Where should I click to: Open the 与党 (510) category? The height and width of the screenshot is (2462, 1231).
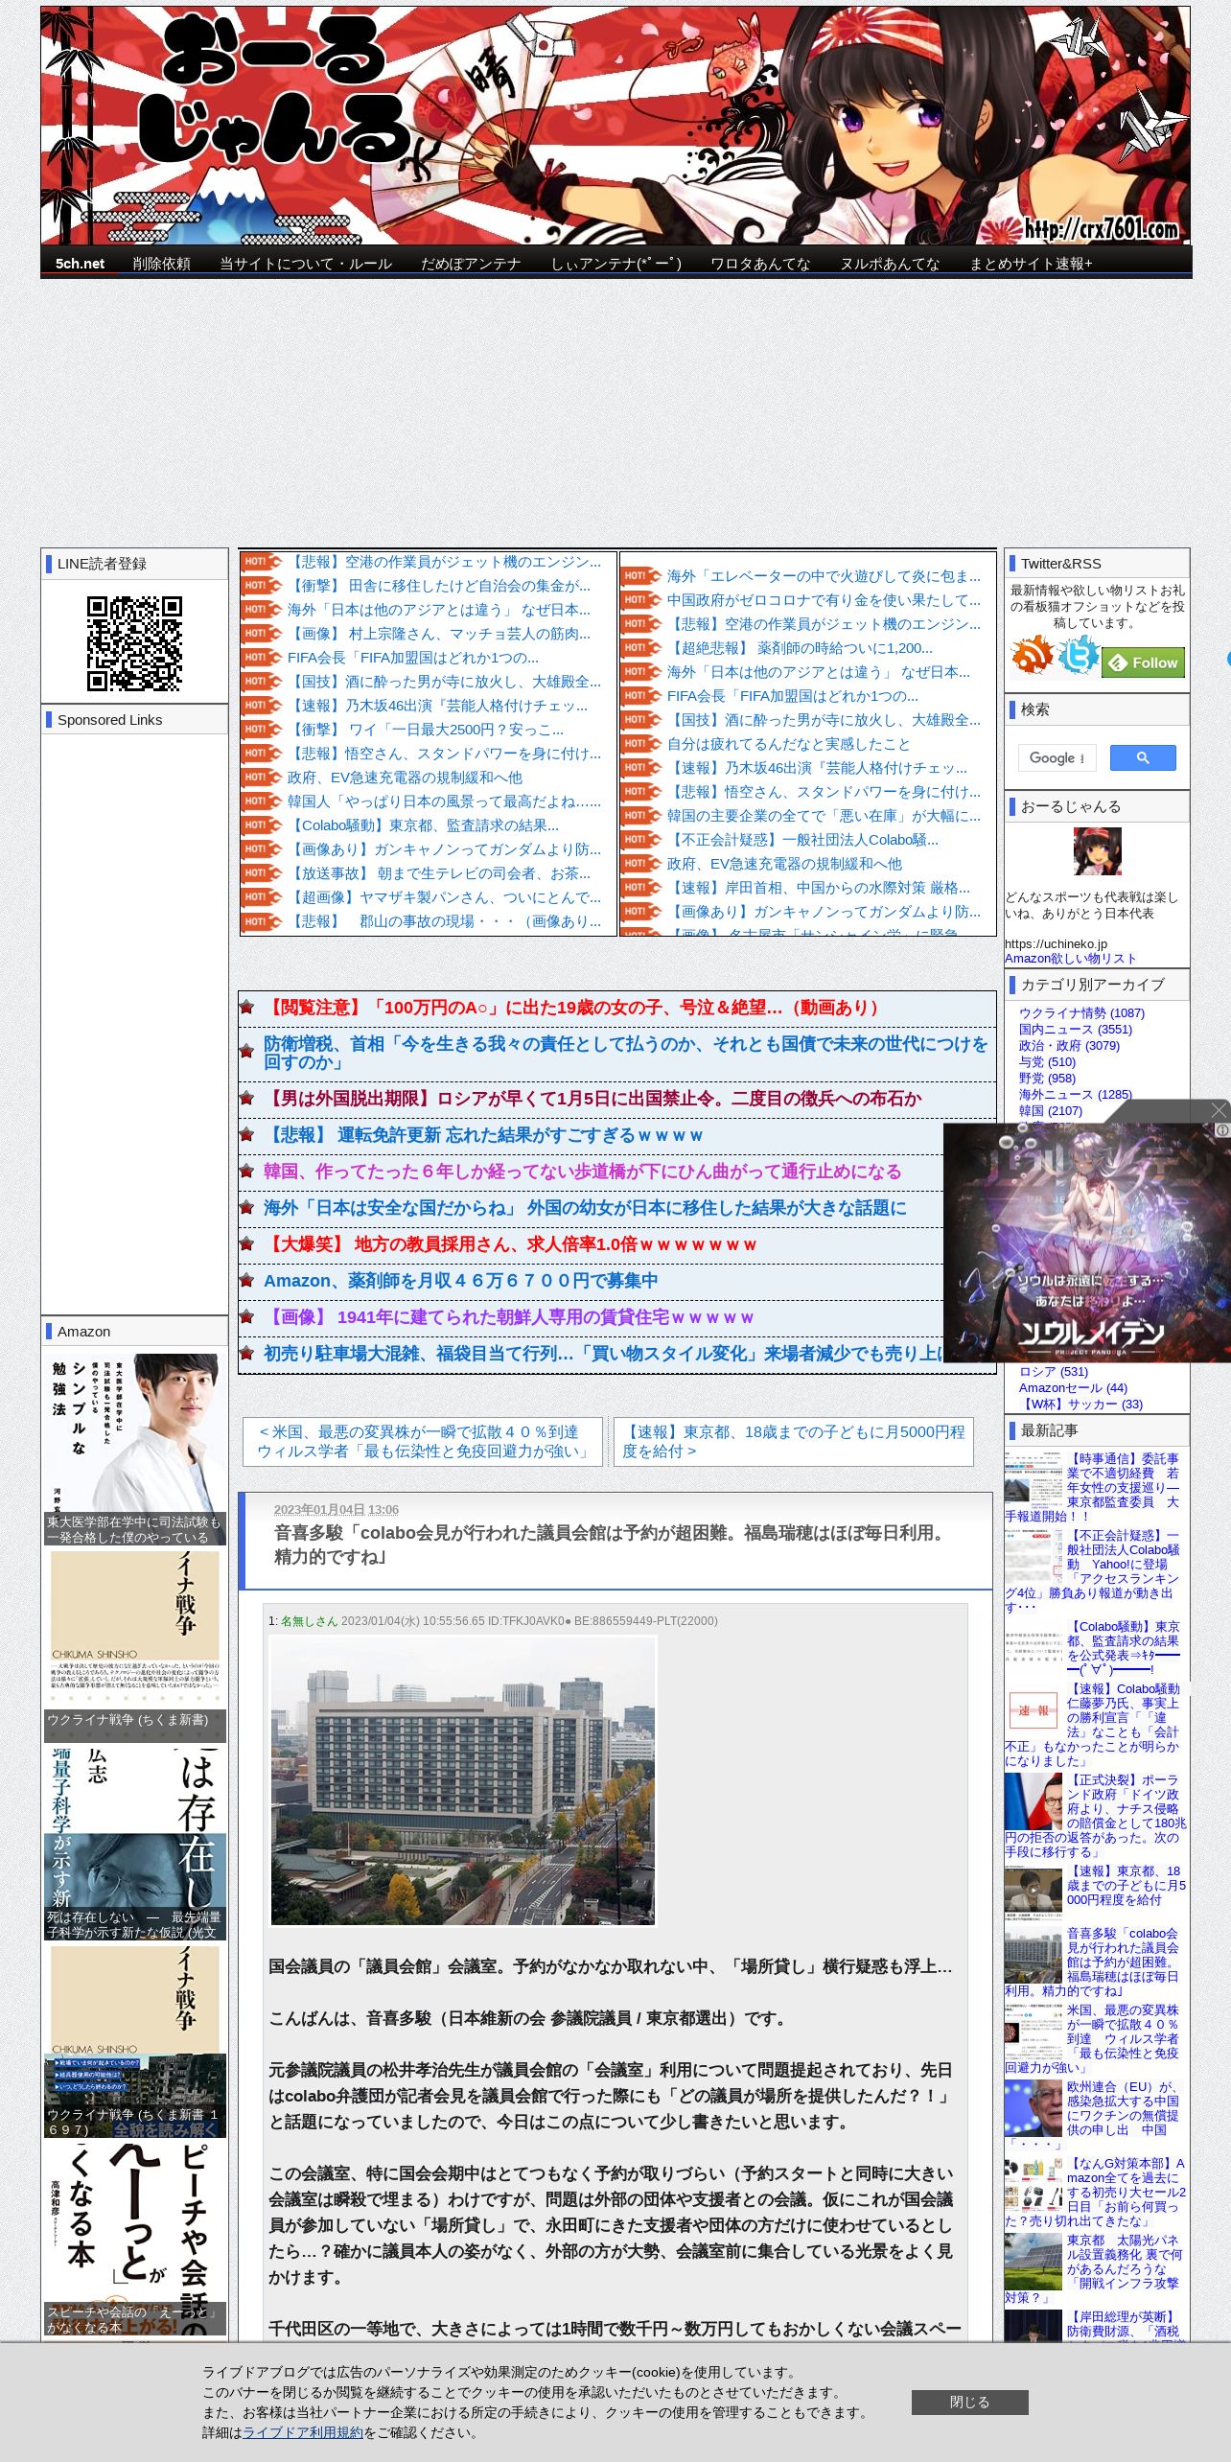(x=1047, y=1061)
